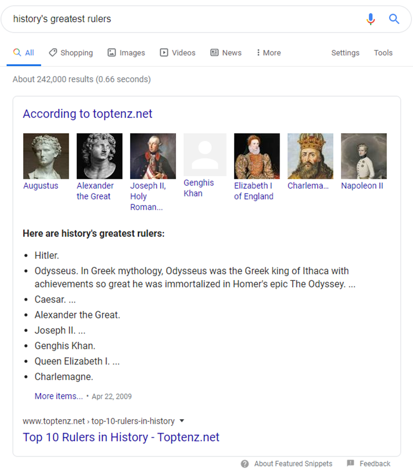Click the 'Queen Elizabeth I. ...' list item

(x=77, y=361)
